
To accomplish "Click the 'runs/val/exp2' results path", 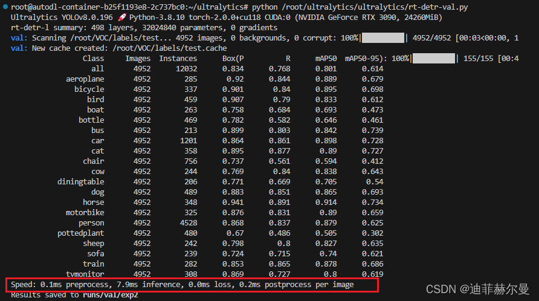I will point(111,295).
